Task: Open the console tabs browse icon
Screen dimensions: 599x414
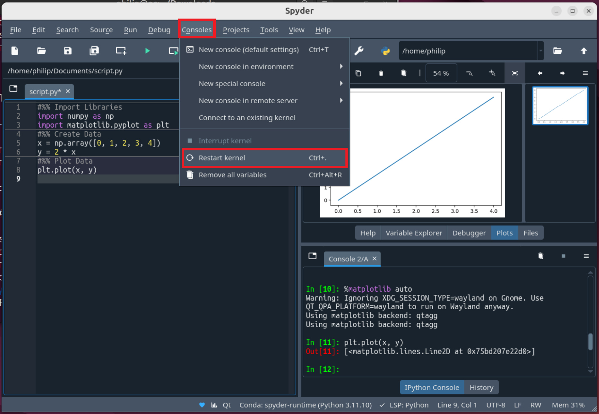Action: (x=312, y=256)
